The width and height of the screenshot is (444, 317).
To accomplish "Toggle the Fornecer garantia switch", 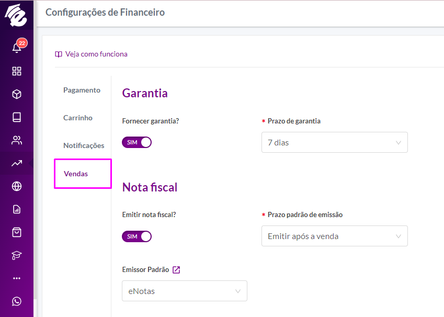I will pyautogui.click(x=137, y=142).
